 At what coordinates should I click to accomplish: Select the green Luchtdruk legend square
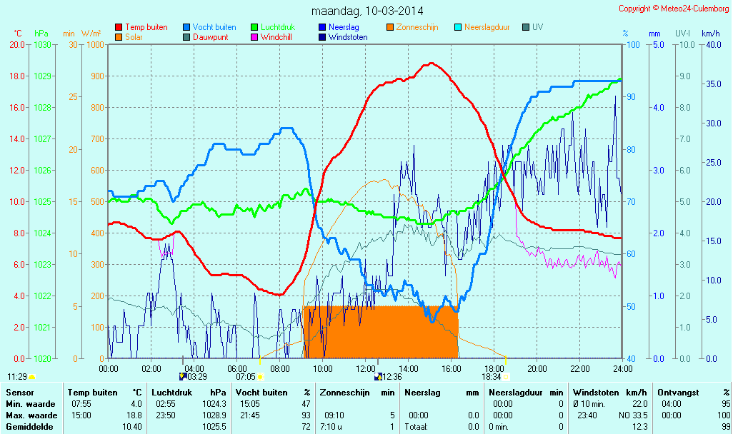click(254, 27)
